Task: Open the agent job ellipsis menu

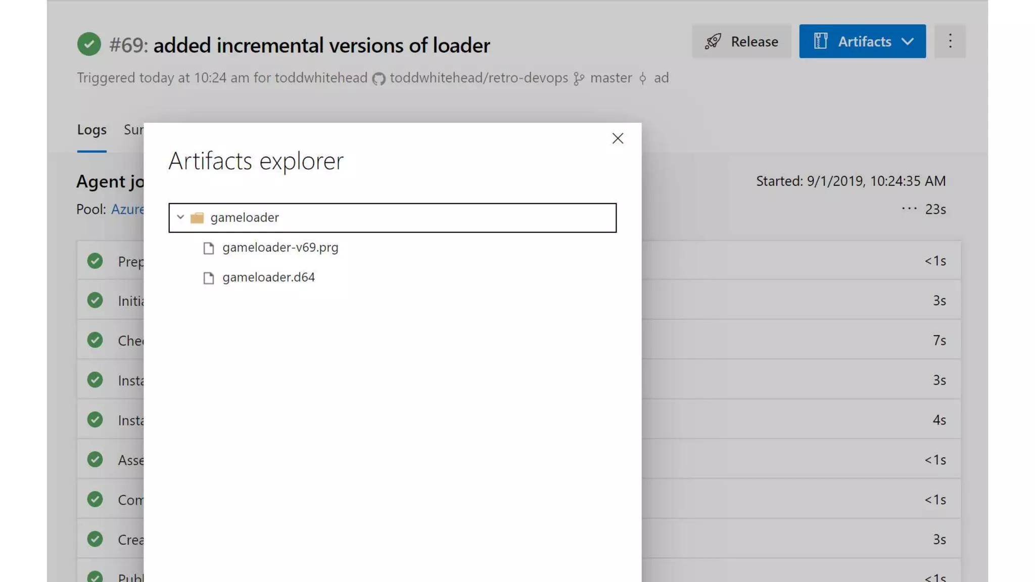Action: [x=909, y=209]
